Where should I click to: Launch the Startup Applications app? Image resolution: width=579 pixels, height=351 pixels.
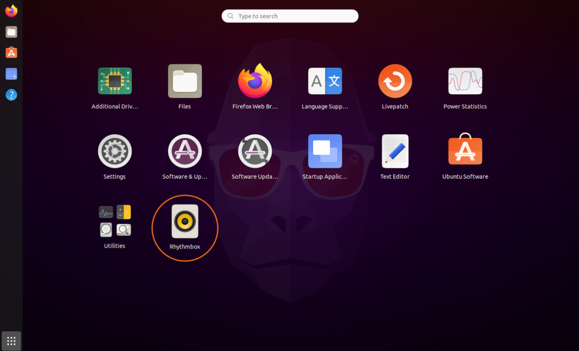tap(325, 151)
